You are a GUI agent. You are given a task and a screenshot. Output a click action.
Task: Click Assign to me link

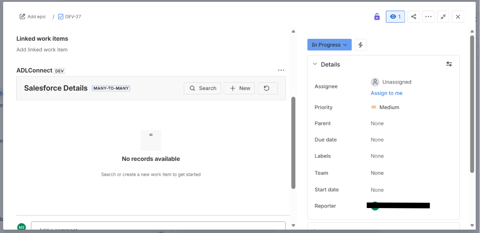[386, 93]
